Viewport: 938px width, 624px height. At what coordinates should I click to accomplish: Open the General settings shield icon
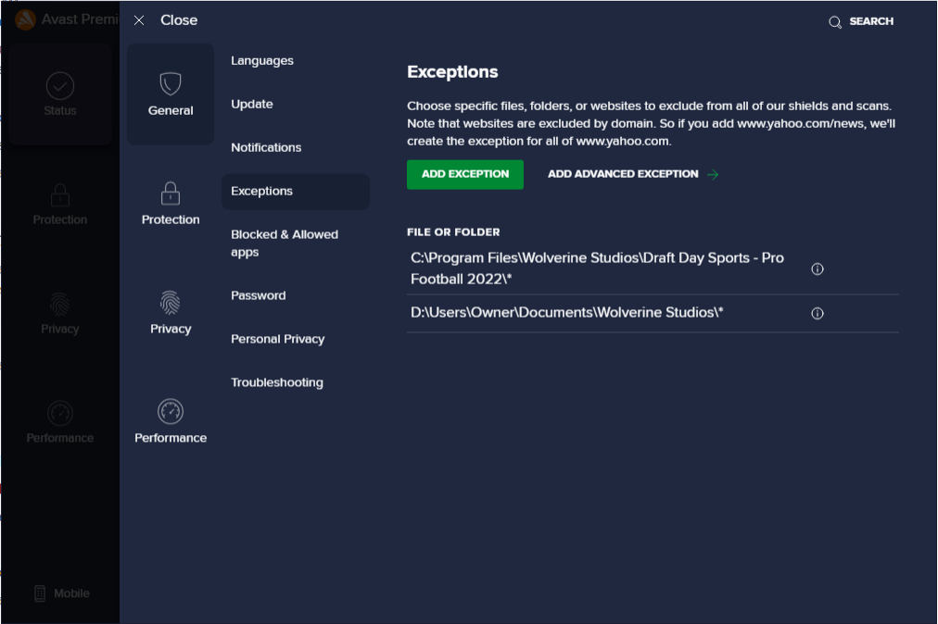coord(171,84)
